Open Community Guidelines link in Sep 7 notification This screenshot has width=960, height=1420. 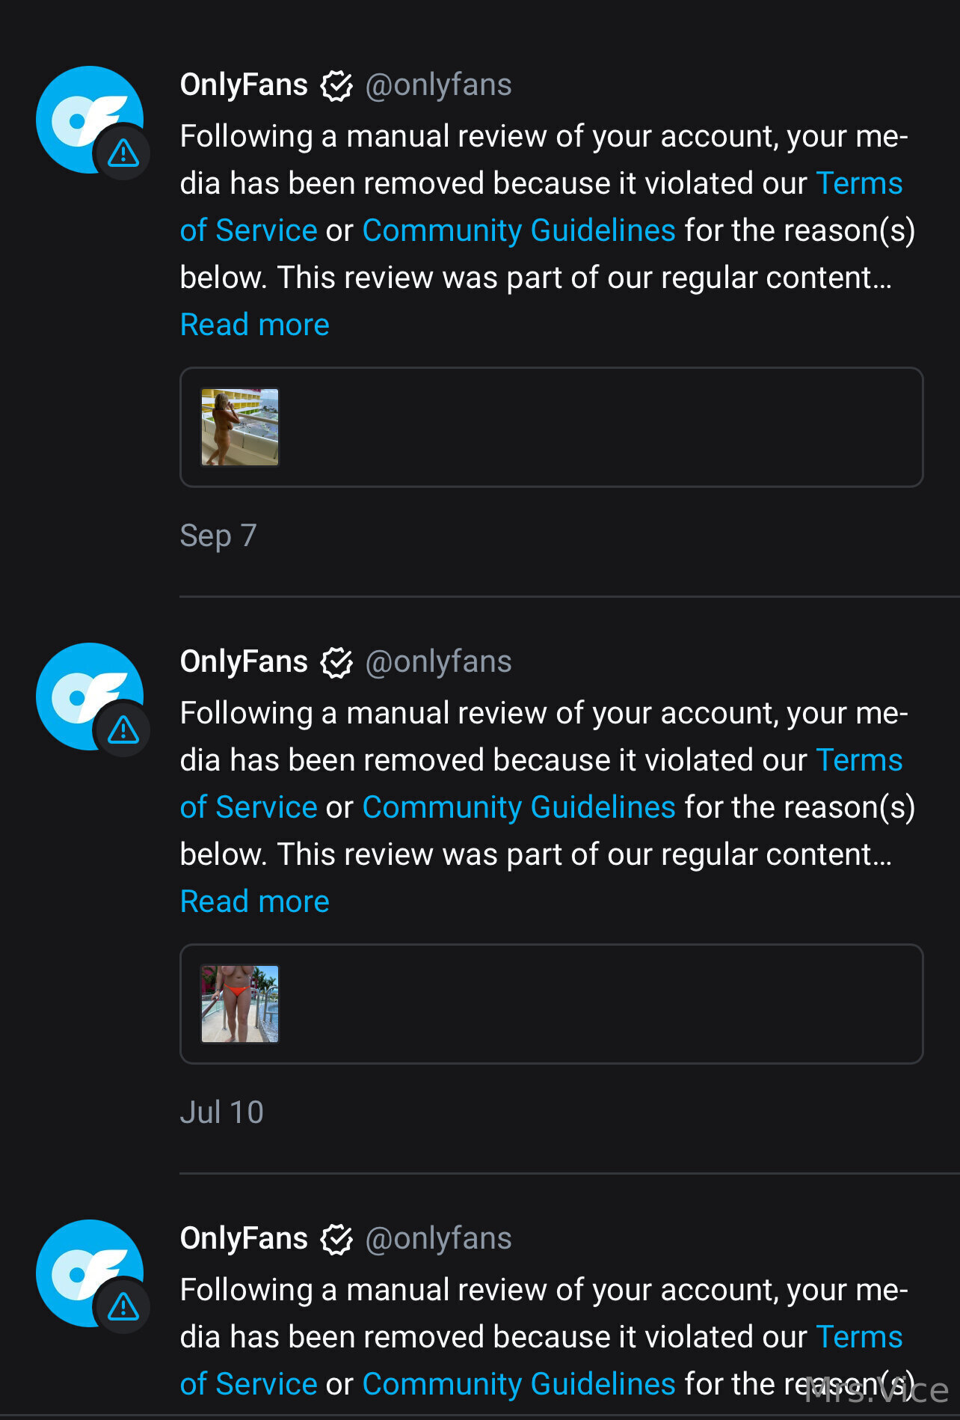pos(519,230)
